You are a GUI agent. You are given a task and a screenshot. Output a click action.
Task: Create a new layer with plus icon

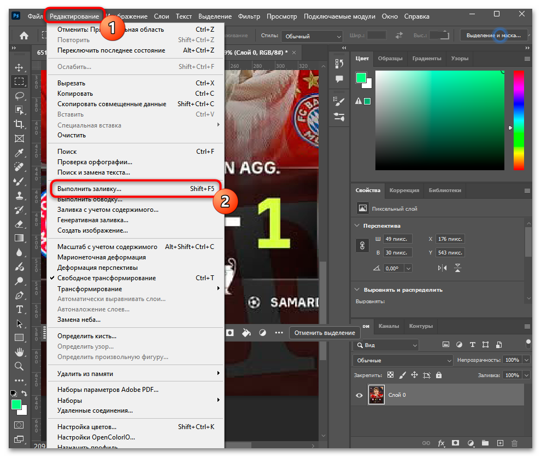point(500,443)
